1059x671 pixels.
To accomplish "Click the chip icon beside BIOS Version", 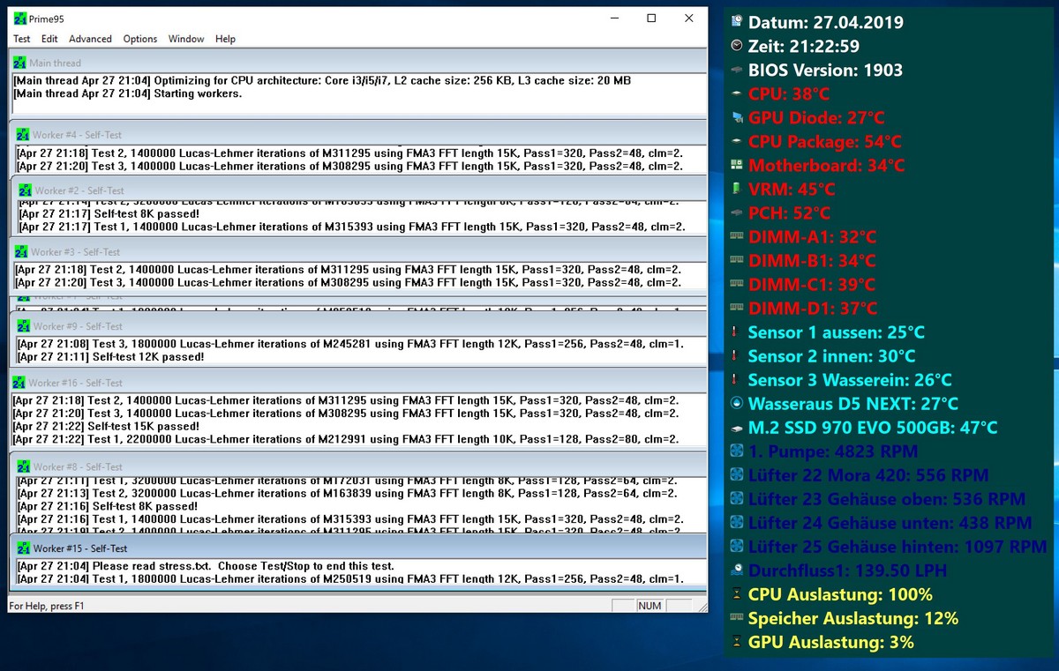I will point(737,70).
